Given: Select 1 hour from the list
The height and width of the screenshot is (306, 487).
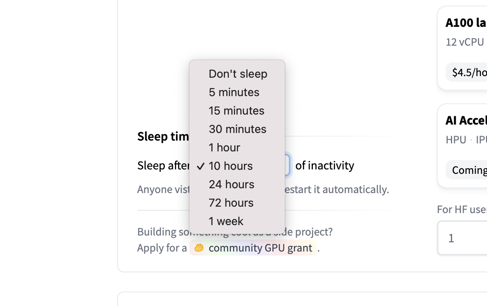Looking at the screenshot, I should (224, 147).
